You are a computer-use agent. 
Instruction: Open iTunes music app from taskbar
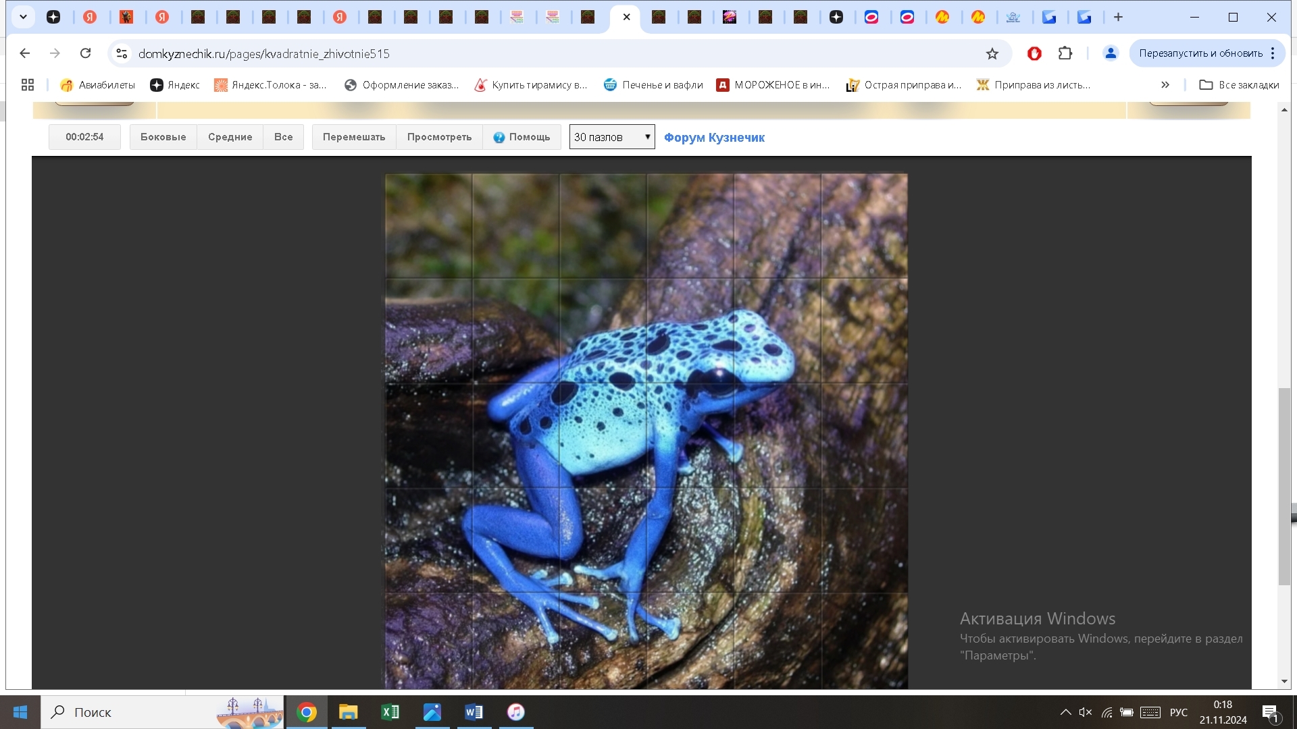(515, 712)
